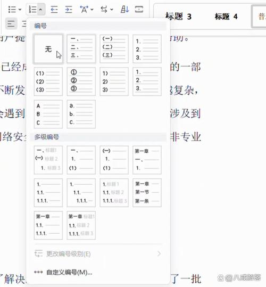Open the text direction dropdown arrow
Screen dimensions: 266x287
click(x=112, y=10)
